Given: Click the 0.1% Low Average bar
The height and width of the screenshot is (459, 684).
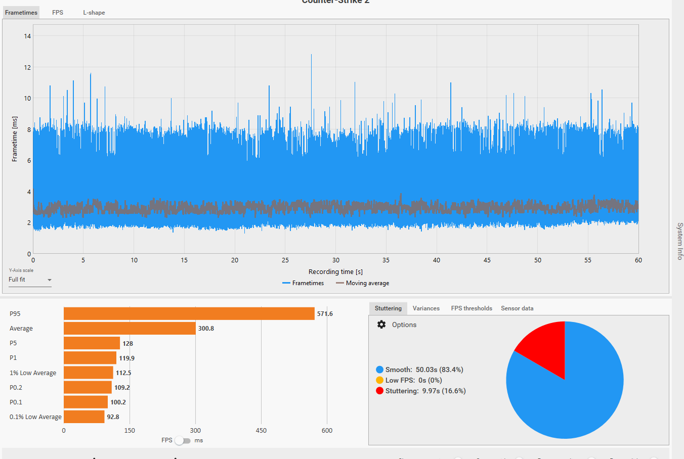Looking at the screenshot, I should click(x=84, y=417).
